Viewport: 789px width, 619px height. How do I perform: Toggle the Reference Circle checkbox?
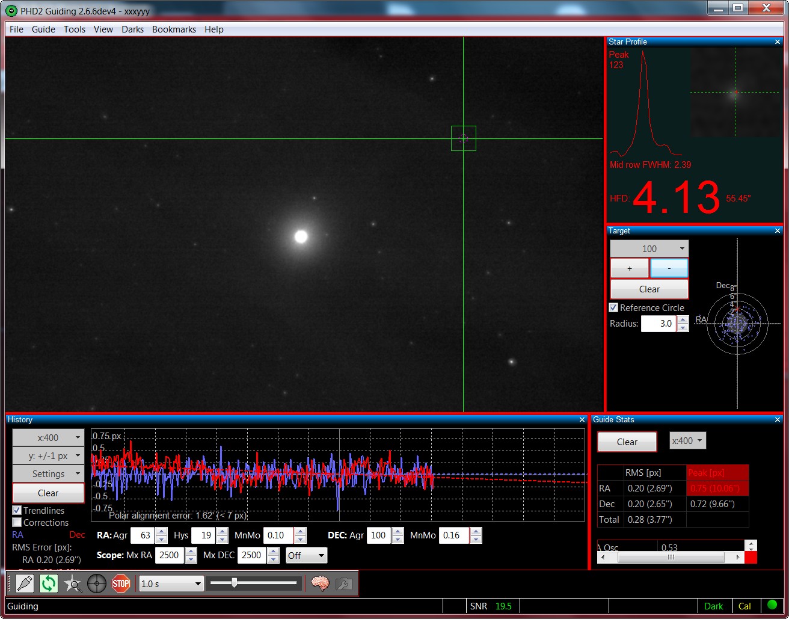(613, 307)
